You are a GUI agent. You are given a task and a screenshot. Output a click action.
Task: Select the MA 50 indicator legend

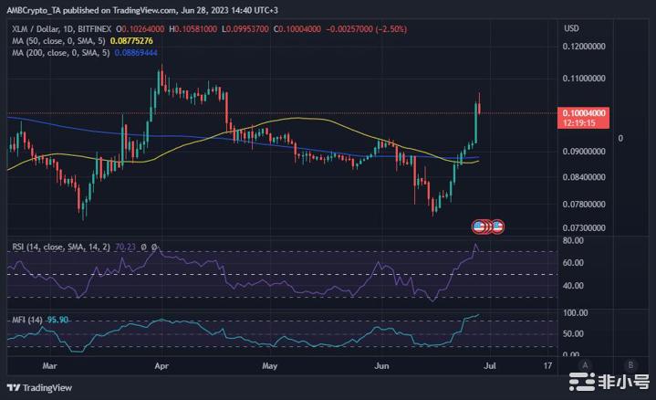(x=57, y=40)
